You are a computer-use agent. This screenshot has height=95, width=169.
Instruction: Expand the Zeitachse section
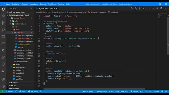[20, 85]
